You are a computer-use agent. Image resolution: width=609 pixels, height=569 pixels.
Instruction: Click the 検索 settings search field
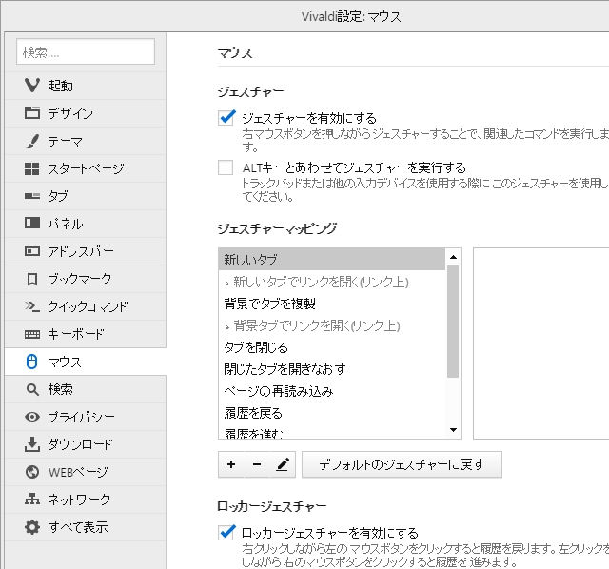[86, 51]
